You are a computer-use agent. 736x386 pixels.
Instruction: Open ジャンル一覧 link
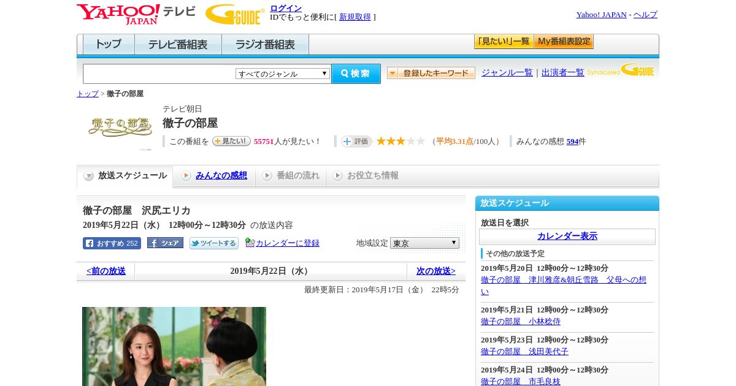click(x=507, y=72)
